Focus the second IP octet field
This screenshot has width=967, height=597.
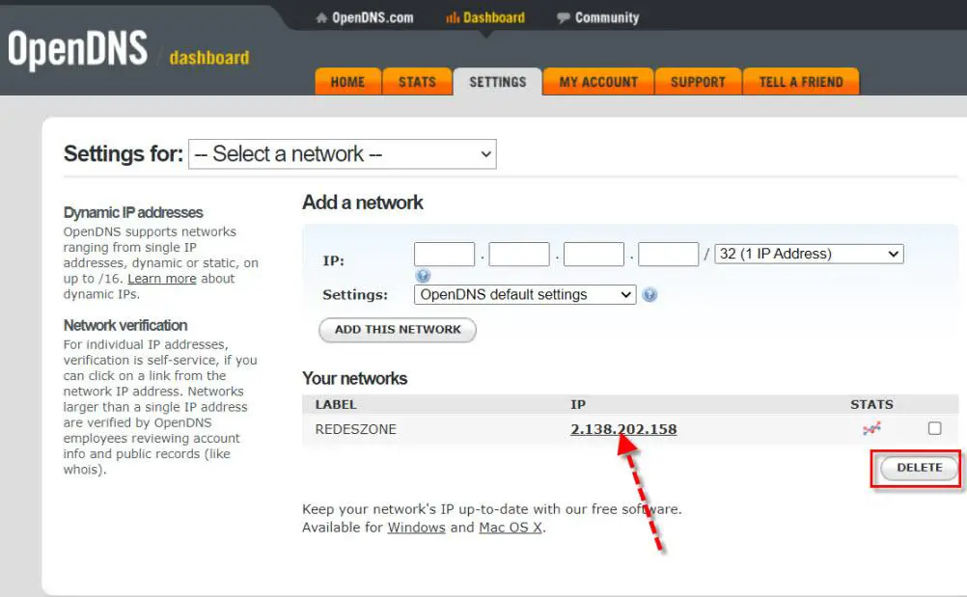point(519,254)
